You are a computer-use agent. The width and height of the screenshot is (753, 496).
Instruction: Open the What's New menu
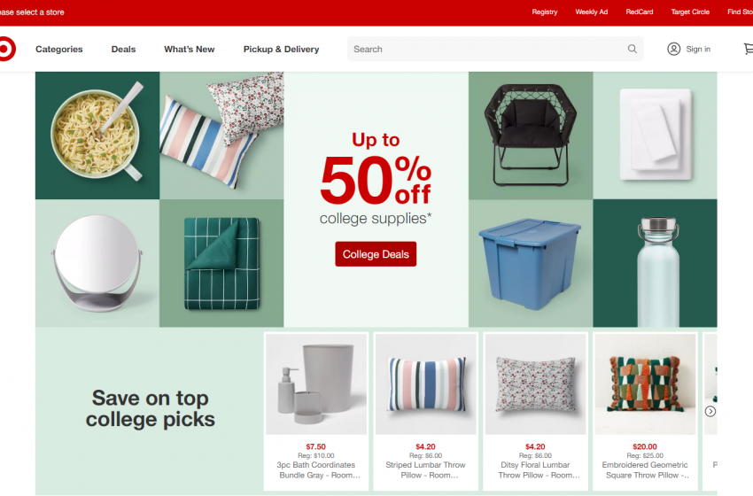[x=190, y=49]
